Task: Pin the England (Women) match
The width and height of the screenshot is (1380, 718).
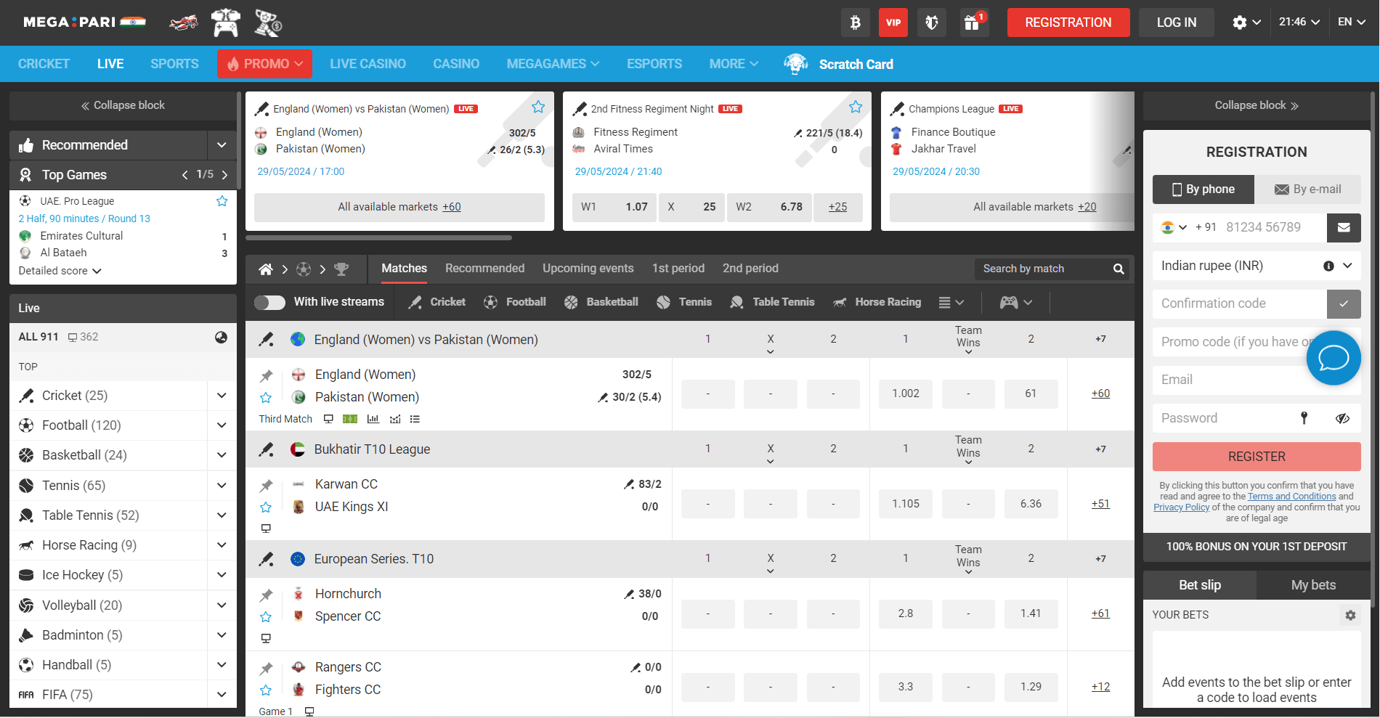Action: click(x=267, y=376)
